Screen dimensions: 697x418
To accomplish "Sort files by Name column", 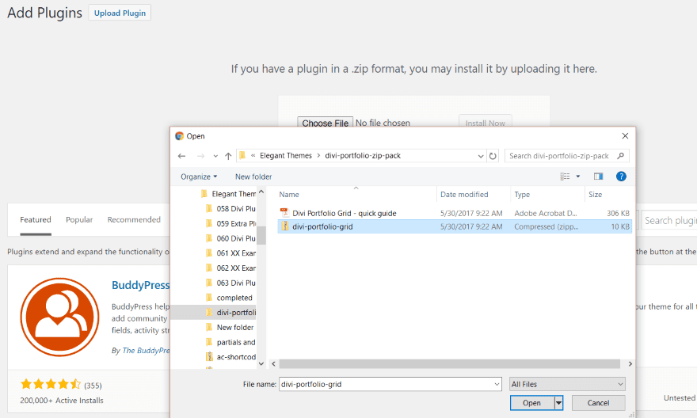I will (x=289, y=195).
